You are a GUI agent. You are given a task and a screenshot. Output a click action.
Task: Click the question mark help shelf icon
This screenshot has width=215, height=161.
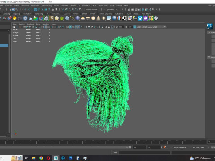click(x=156, y=18)
